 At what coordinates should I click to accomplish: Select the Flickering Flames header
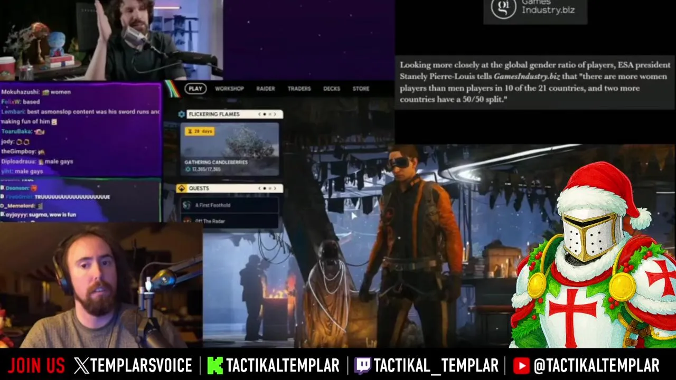pos(235,114)
